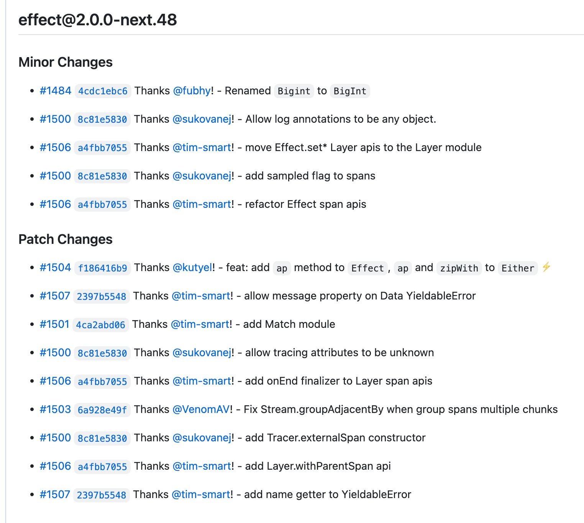This screenshot has width=584, height=523.
Task: Click @tim-smart on refactor Effect span apis
Action: (x=202, y=204)
